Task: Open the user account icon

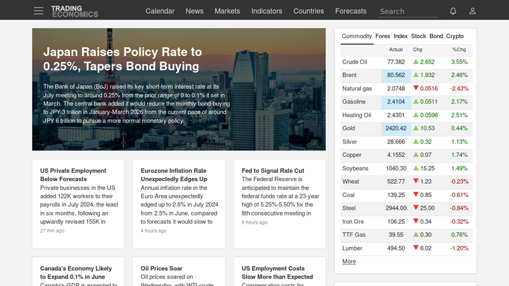Action: 472,11
